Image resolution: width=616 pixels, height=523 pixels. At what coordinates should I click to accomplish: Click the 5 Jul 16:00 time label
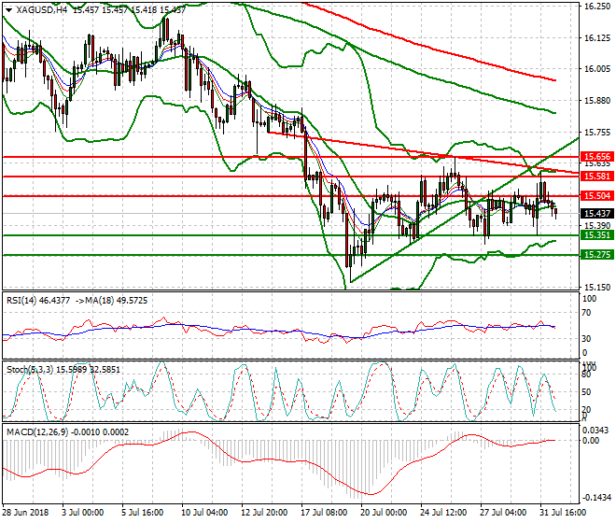tap(143, 513)
